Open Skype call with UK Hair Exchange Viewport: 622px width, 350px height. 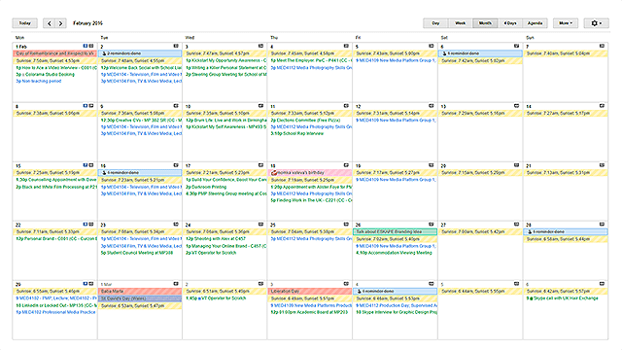pyautogui.click(x=562, y=298)
